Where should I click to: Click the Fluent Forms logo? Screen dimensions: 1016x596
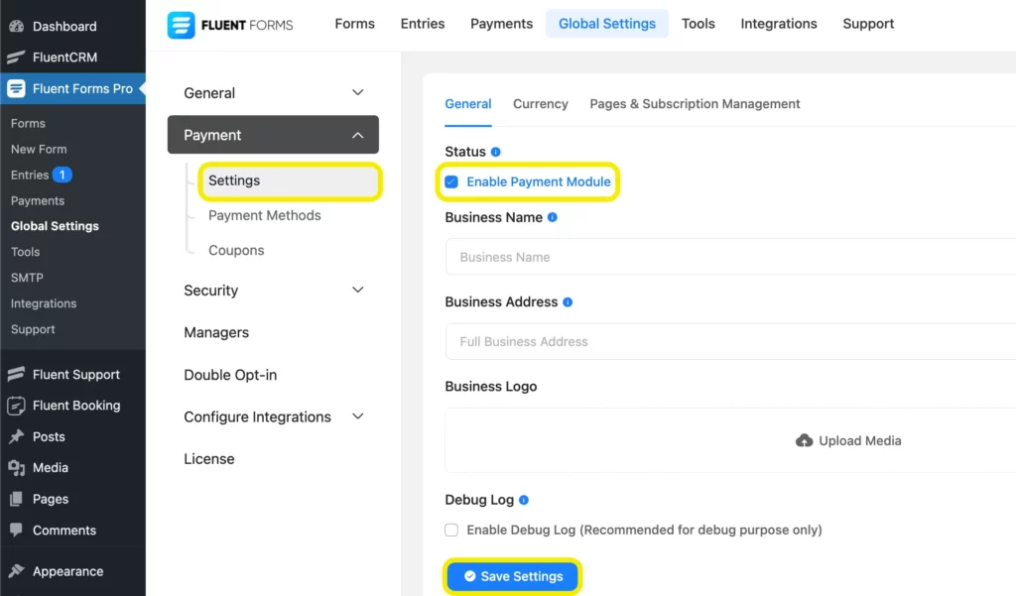pyautogui.click(x=230, y=25)
